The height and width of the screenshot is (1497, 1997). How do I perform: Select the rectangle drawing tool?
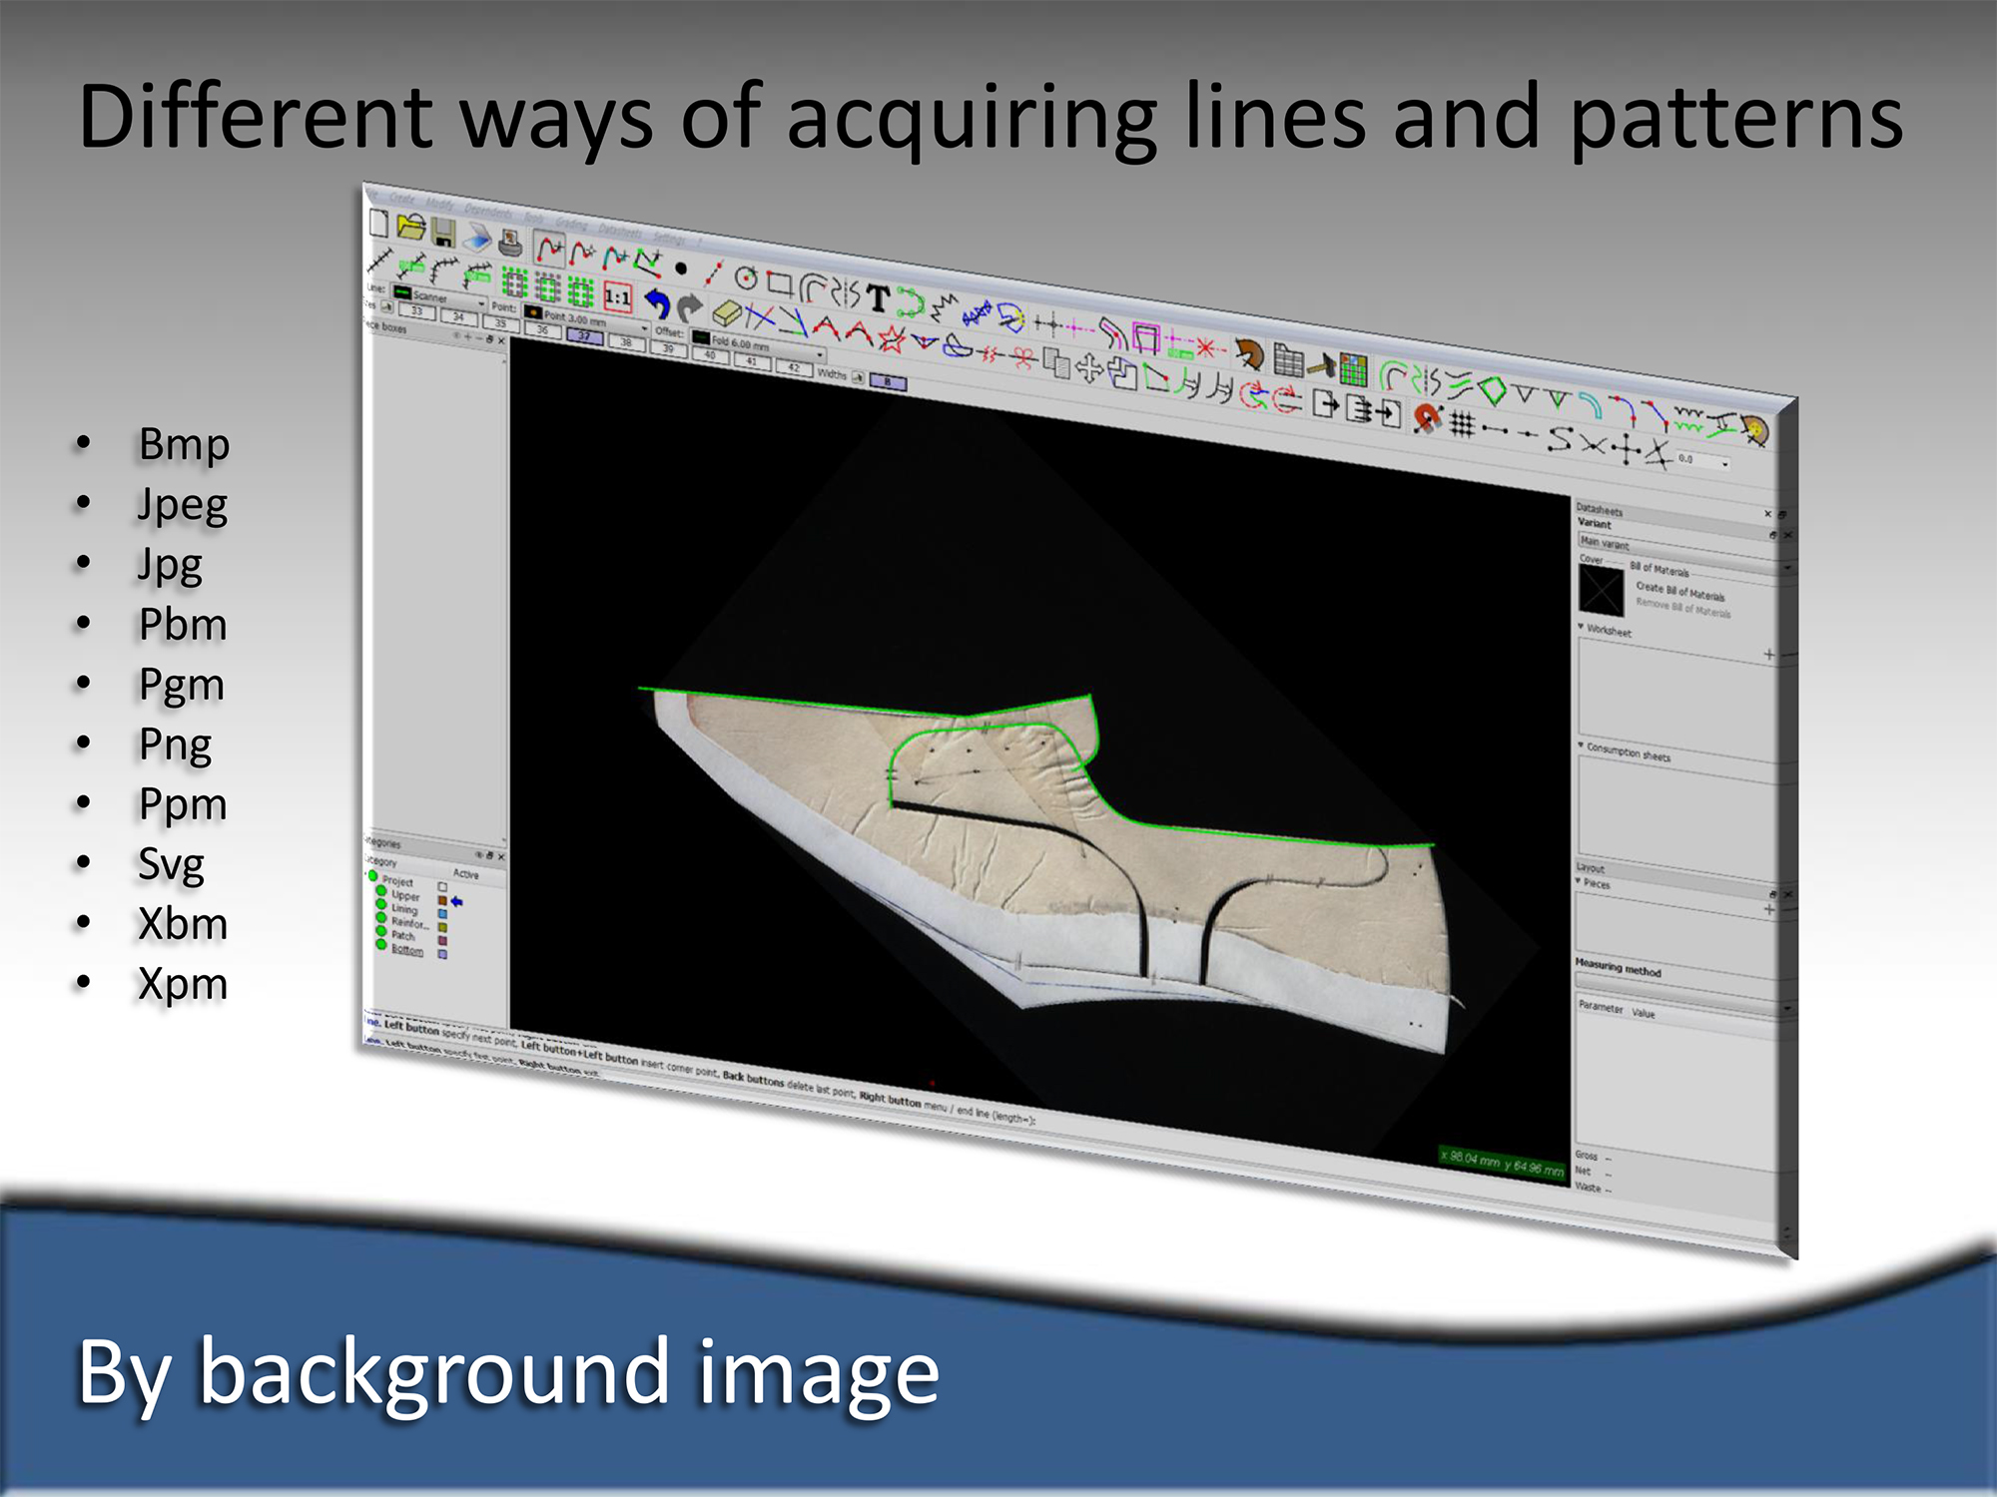pos(780,284)
